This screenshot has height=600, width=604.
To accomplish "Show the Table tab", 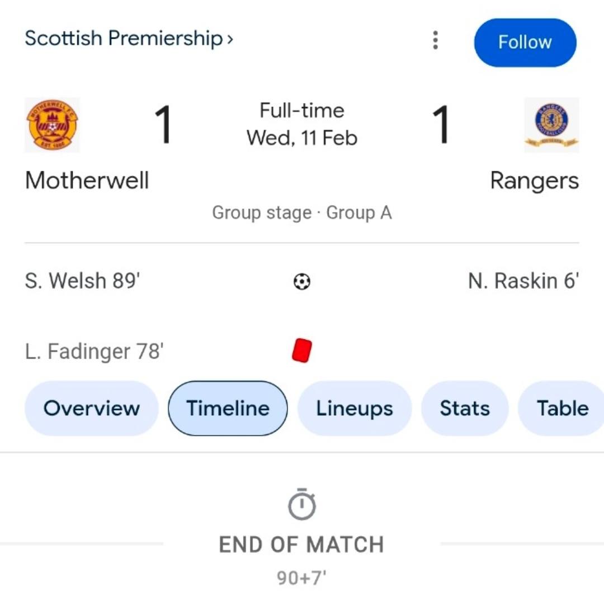I will coord(562,409).
